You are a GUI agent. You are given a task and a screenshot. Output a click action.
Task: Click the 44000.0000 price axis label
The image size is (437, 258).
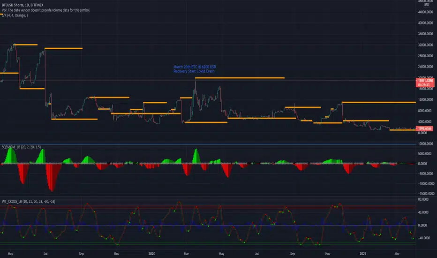pyautogui.click(x=426, y=12)
